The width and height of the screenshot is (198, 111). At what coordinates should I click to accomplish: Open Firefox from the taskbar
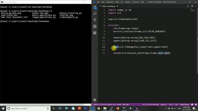118,108
